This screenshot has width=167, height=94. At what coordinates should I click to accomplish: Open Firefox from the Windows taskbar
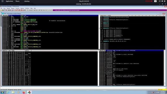click(x=24, y=92)
